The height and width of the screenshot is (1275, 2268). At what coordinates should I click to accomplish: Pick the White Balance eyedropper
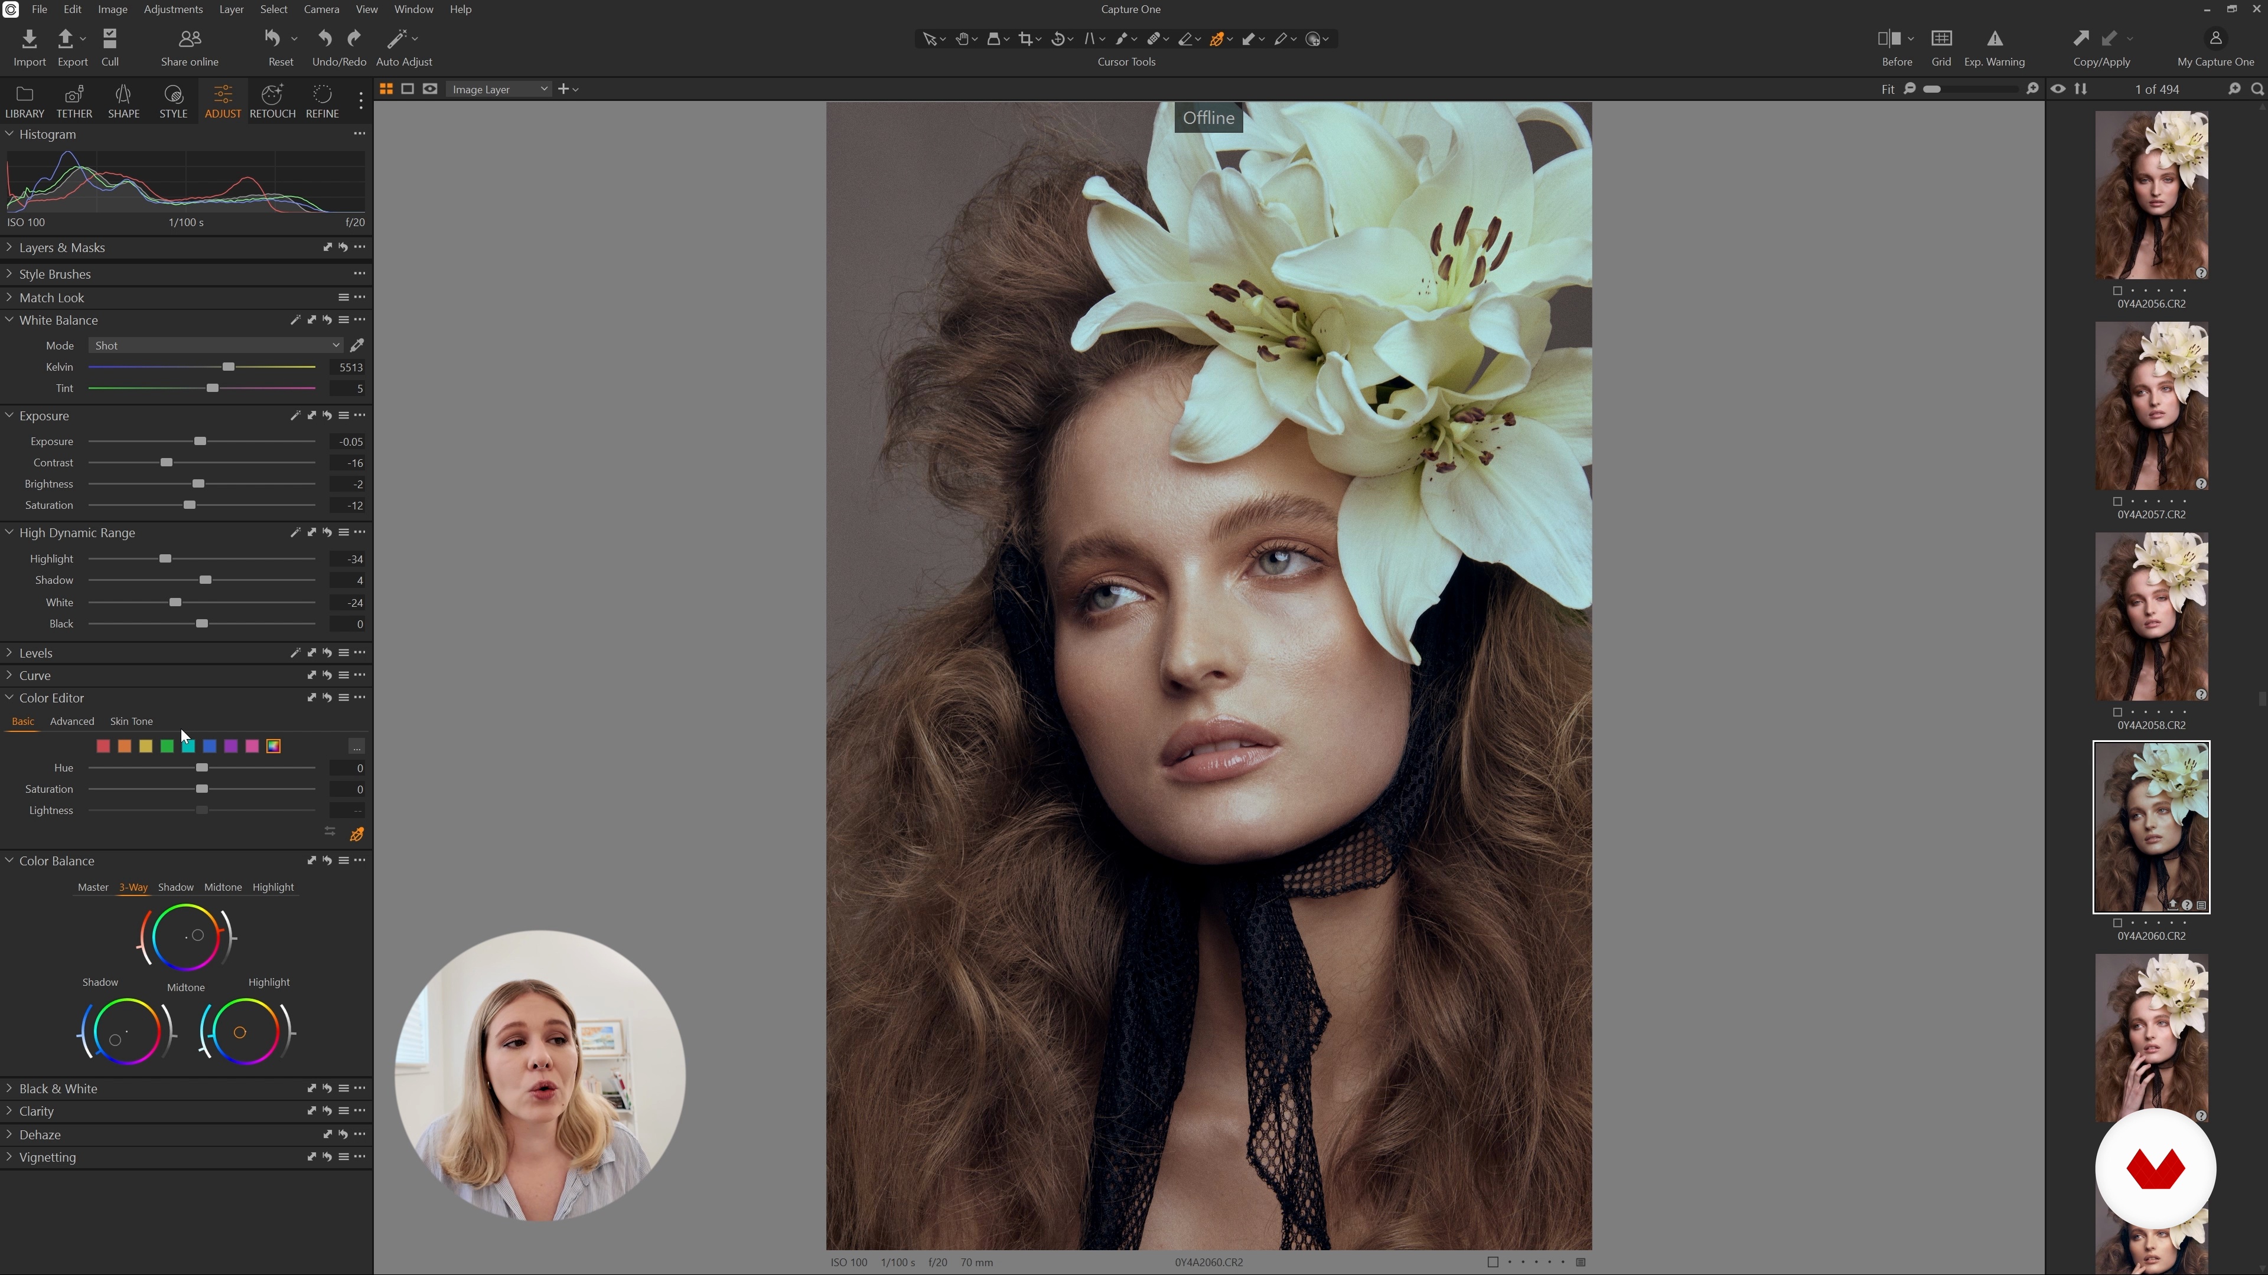(x=357, y=345)
